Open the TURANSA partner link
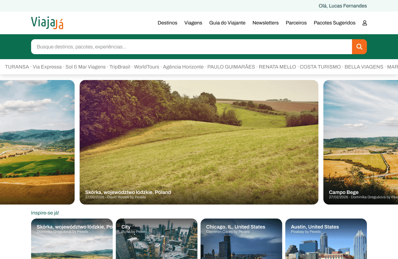Screen dimensions: 398x259 pyautogui.click(x=17, y=67)
